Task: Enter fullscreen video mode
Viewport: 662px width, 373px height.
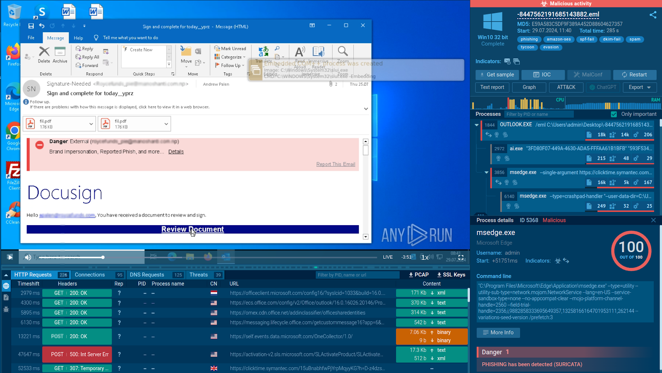Action: tap(461, 257)
